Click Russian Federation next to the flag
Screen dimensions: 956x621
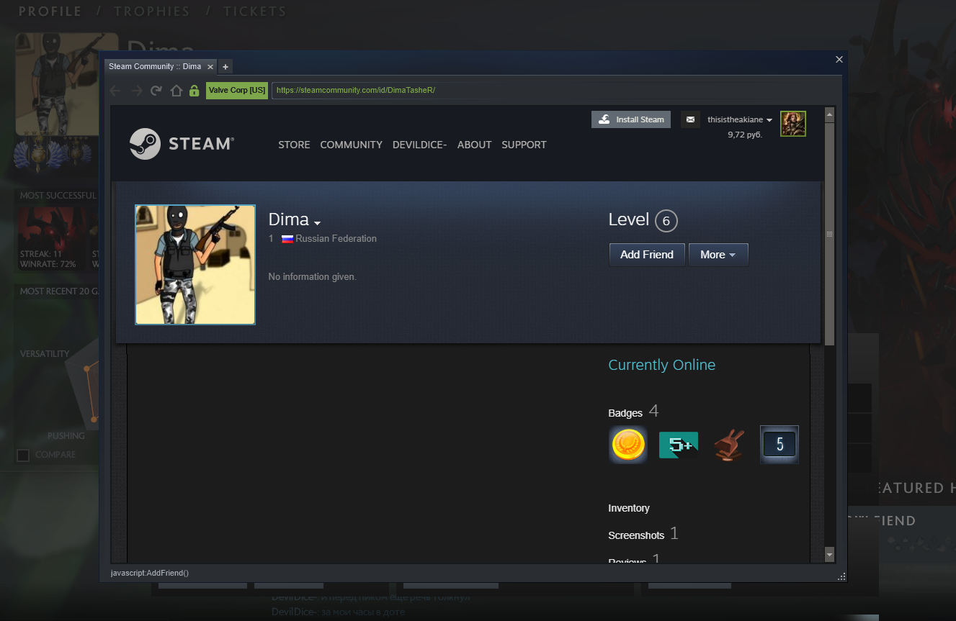click(x=336, y=239)
